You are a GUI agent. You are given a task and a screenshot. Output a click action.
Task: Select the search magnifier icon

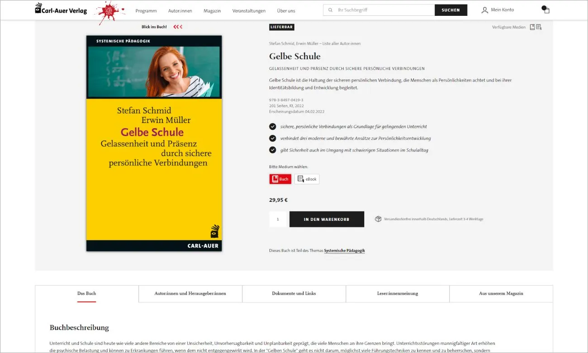coord(330,9)
